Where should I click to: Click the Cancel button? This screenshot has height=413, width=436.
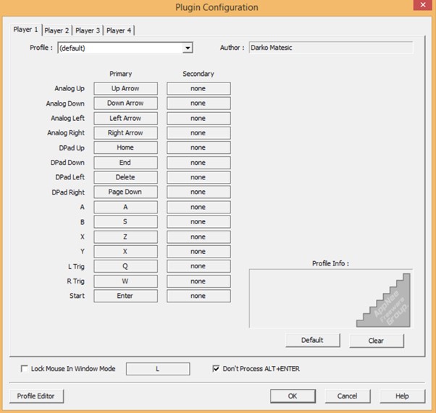click(x=348, y=396)
